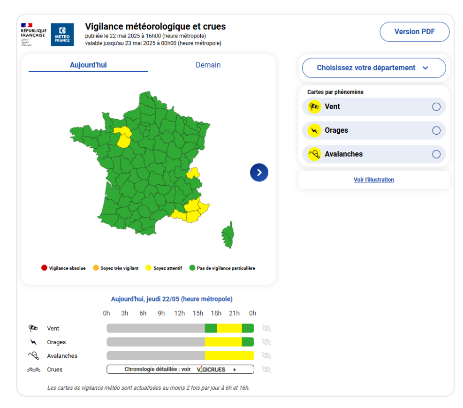Click the yellow segment of the Vent timeline
Image resolution: width=463 pixels, height=408 pixels.
229,328
